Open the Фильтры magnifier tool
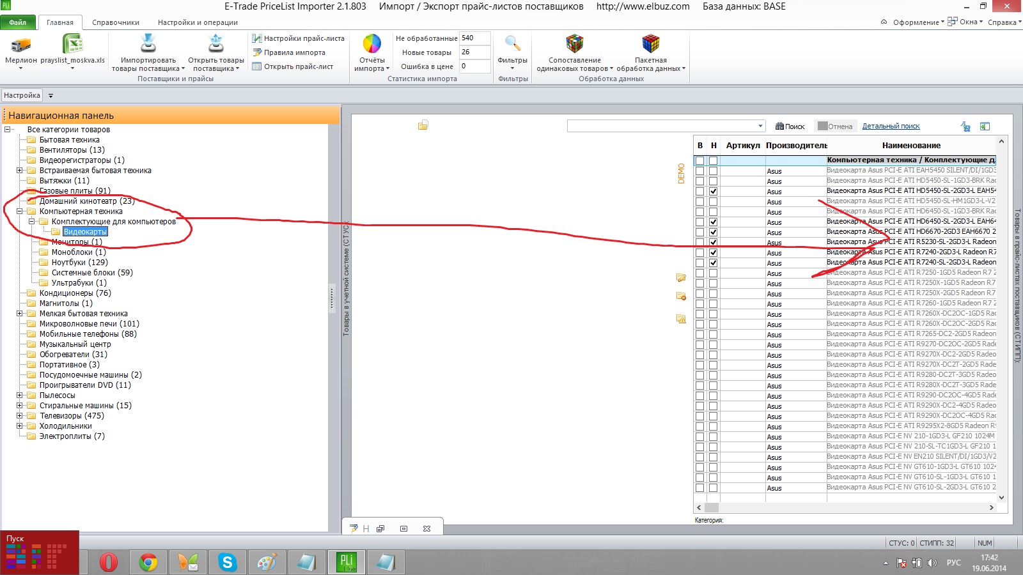The image size is (1023, 575). coord(512,51)
